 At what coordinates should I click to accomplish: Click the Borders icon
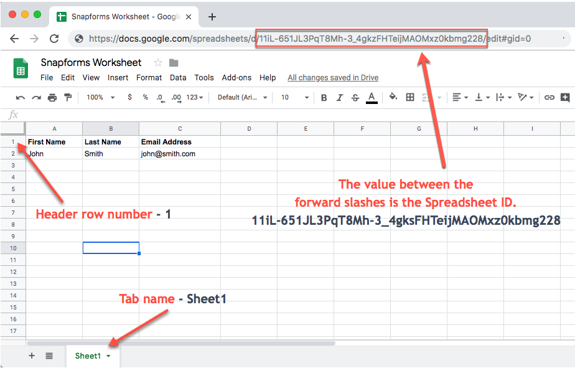[x=410, y=97]
